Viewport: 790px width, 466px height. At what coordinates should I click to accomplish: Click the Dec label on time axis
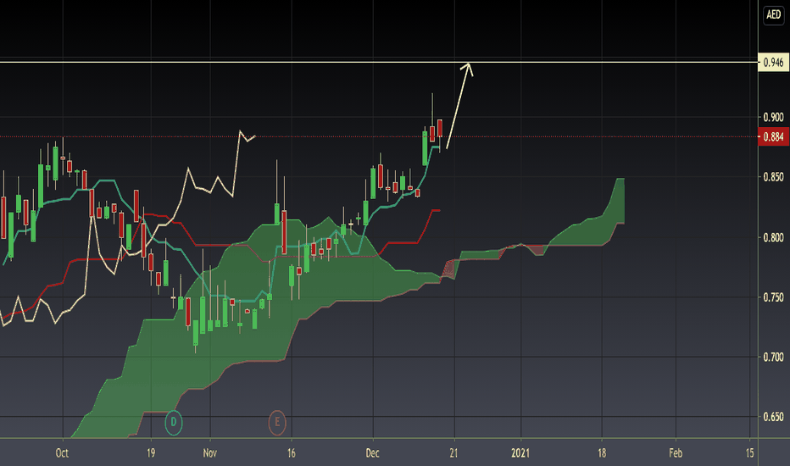click(x=372, y=453)
